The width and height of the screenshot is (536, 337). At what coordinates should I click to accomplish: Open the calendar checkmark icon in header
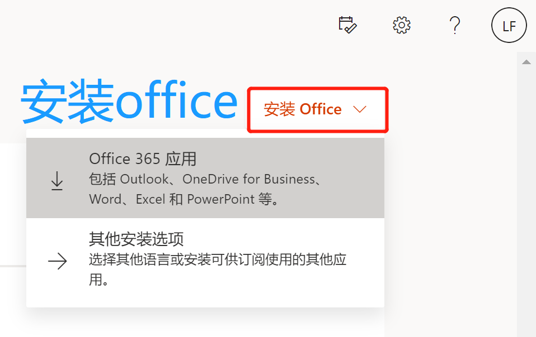[x=347, y=25]
